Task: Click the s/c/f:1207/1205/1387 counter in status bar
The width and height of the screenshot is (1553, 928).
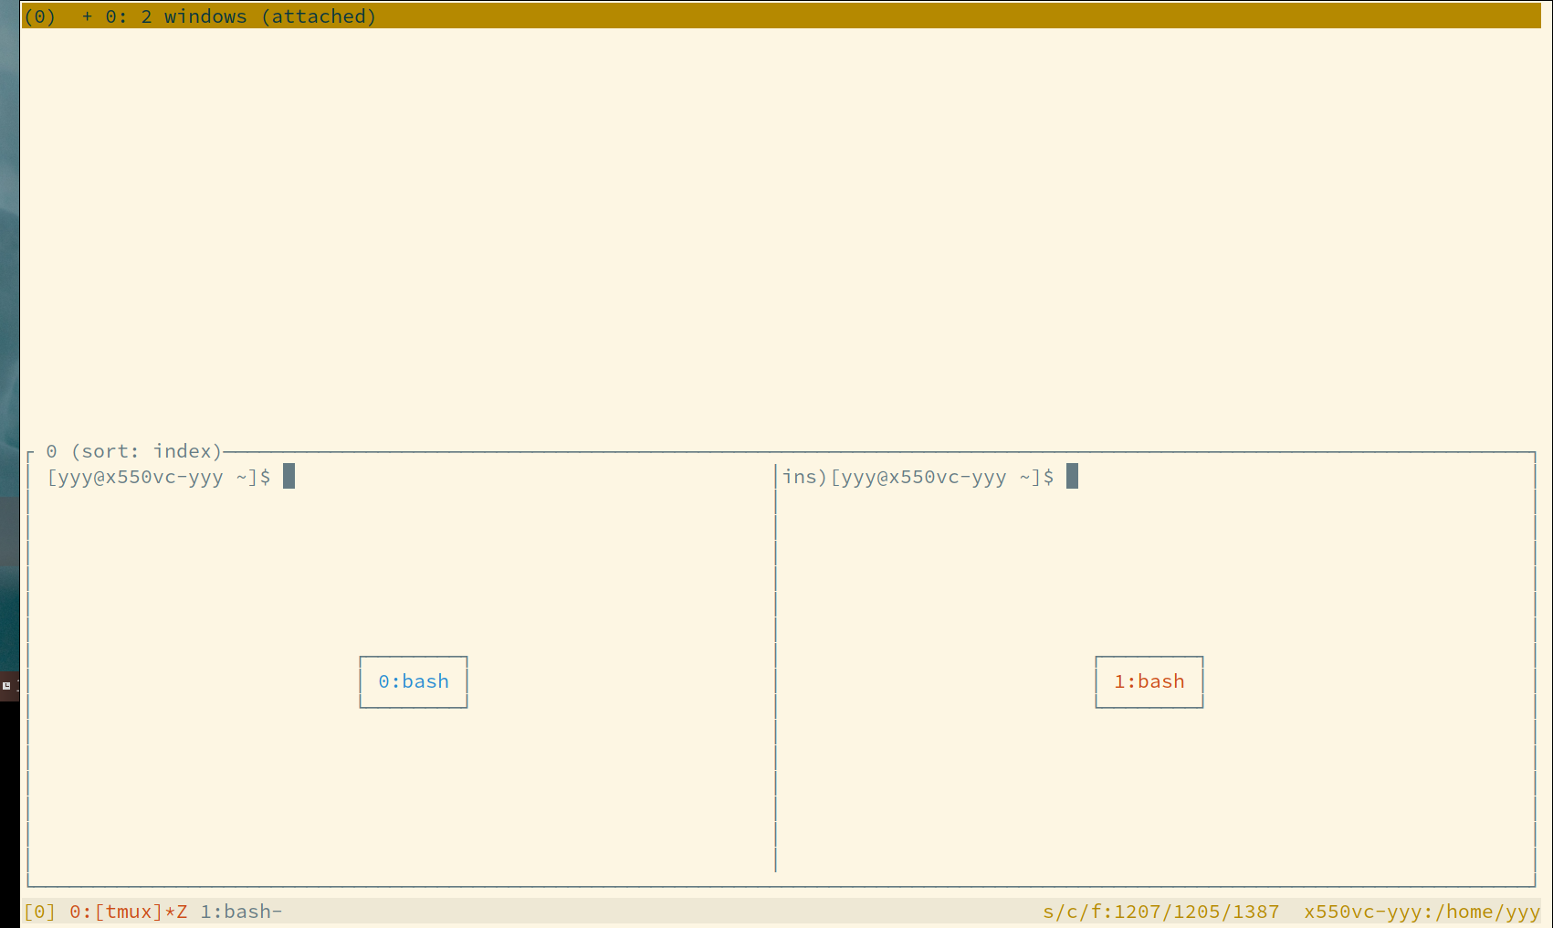Action: coord(1161,911)
